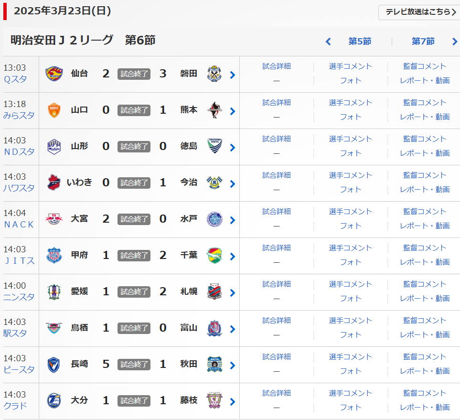Open 監督コメント for Yamagata vs Tokushima

(425, 139)
